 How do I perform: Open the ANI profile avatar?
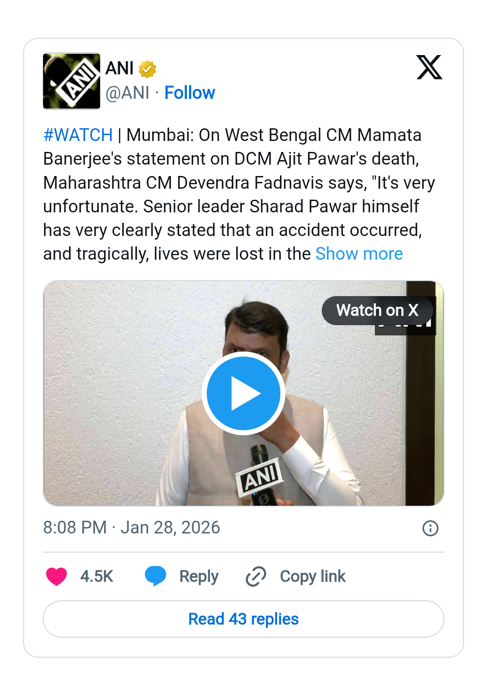point(71,81)
